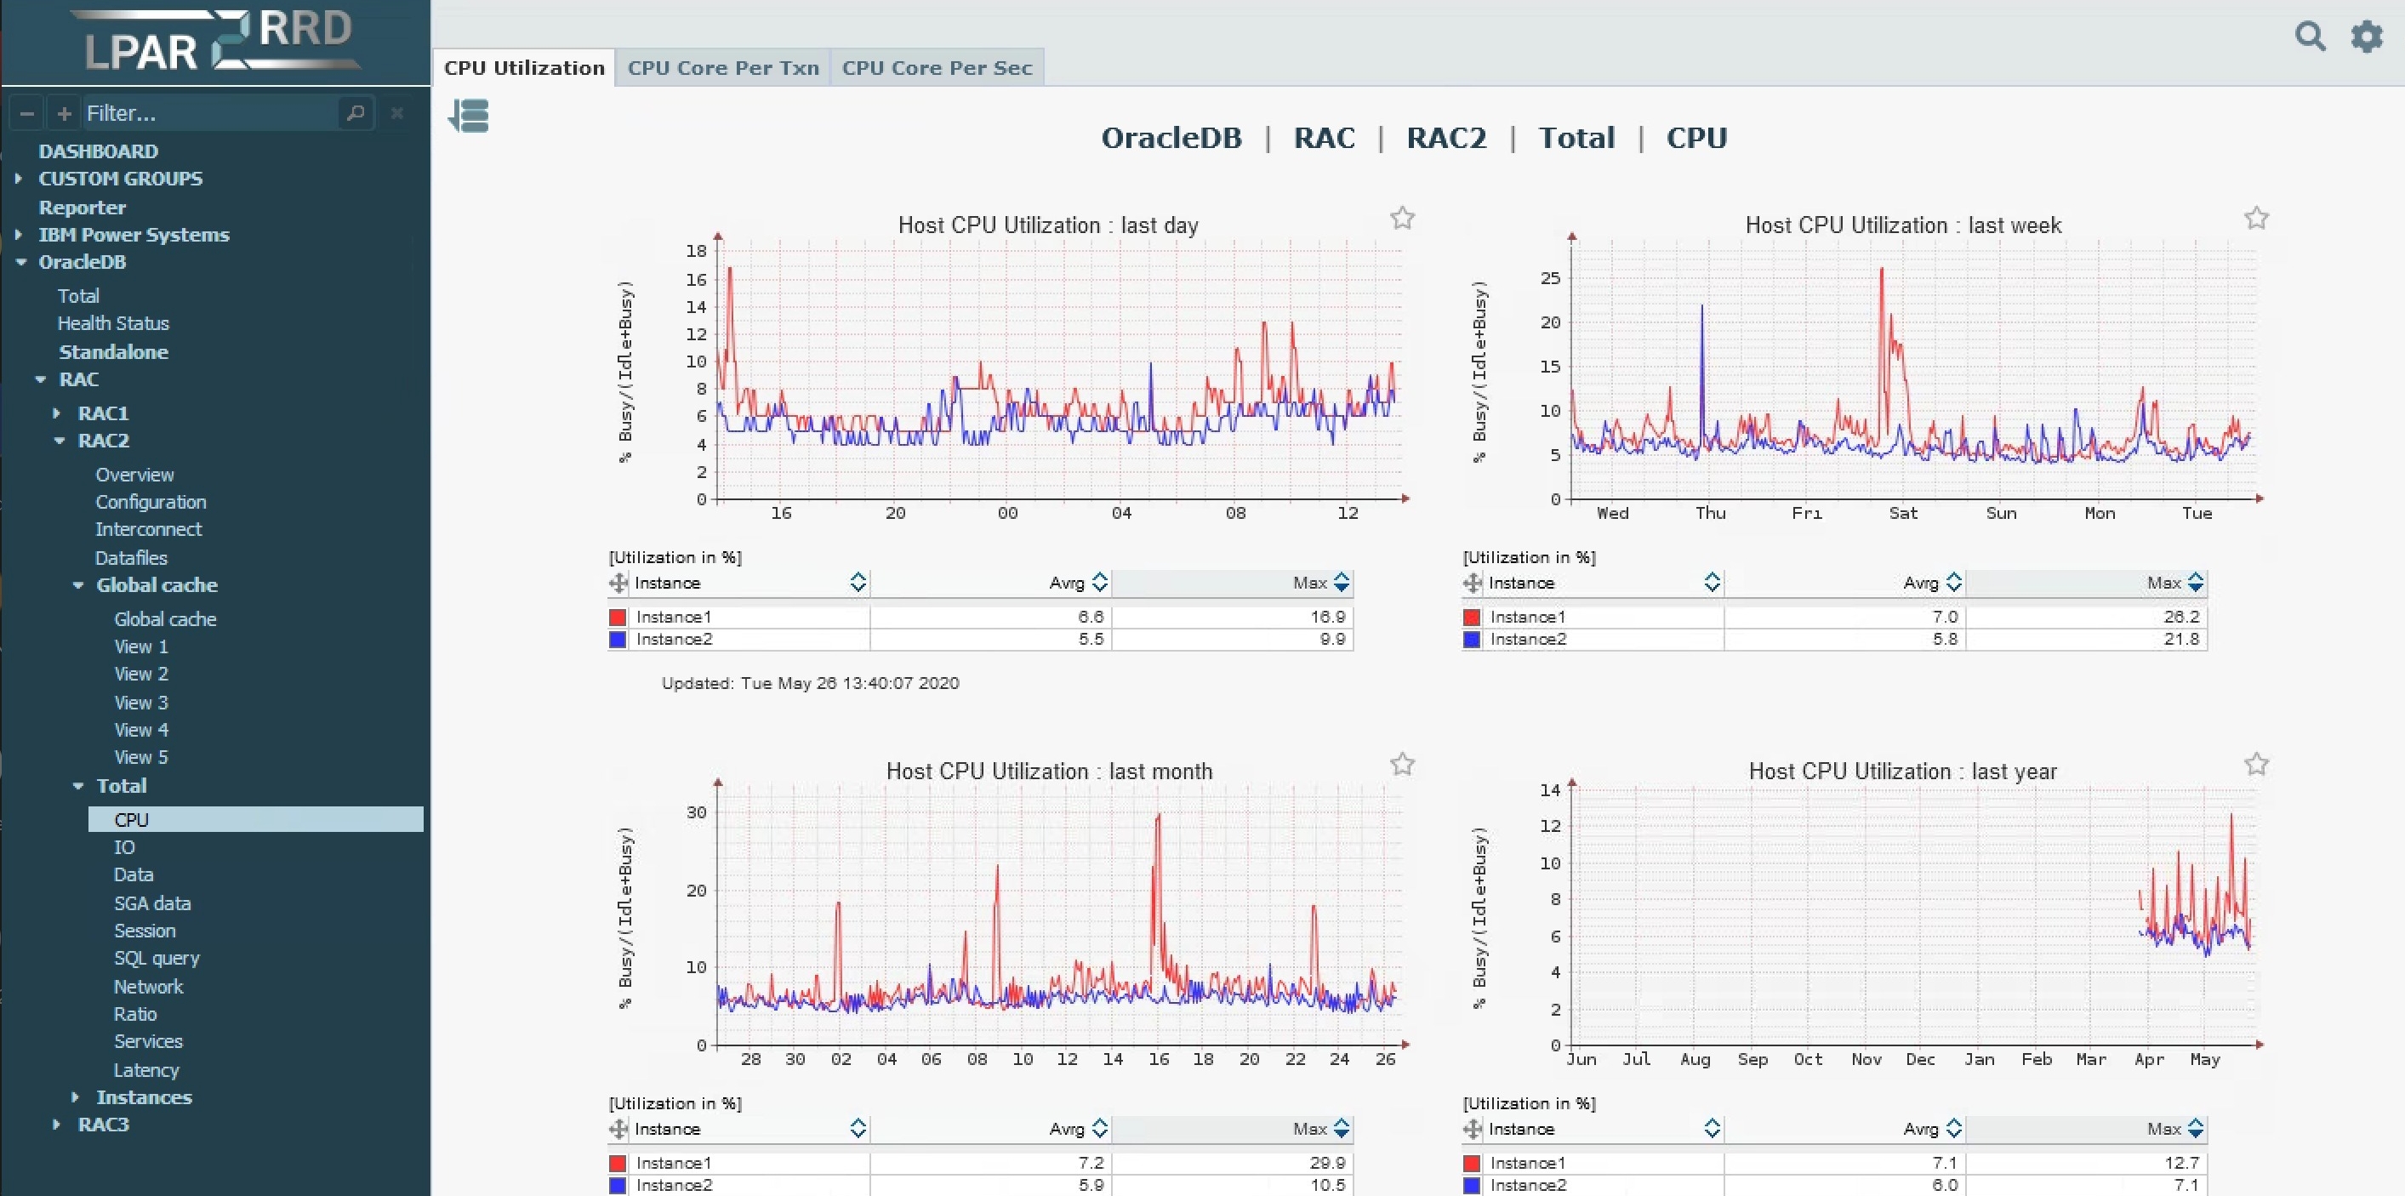Click move handle of last week legend table
Image resolution: width=2405 pixels, height=1196 pixels.
[x=1473, y=583]
